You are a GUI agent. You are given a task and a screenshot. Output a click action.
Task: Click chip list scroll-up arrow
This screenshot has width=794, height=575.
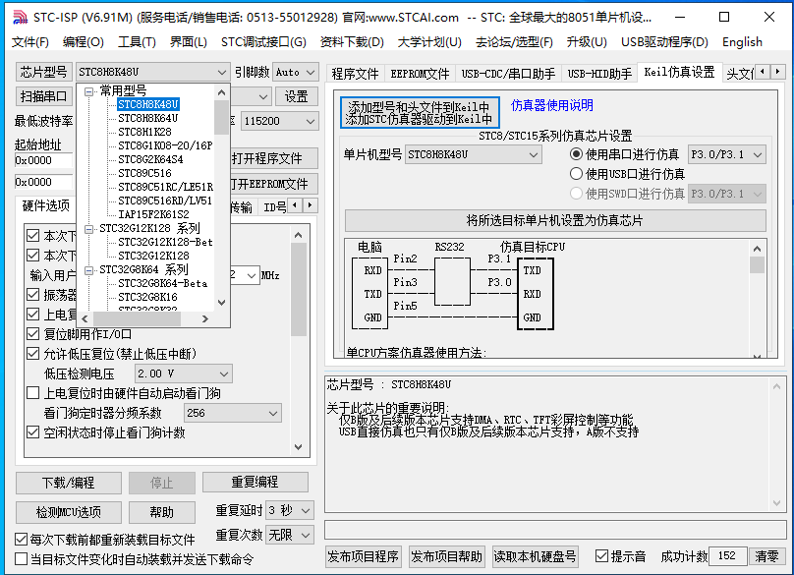[x=221, y=92]
